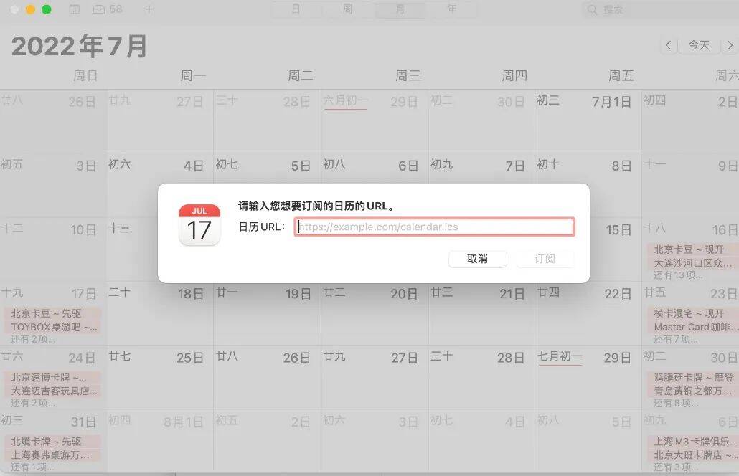Image resolution: width=739 pixels, height=476 pixels.
Task: Focus the 日历 URL input field
Action: pos(435,227)
